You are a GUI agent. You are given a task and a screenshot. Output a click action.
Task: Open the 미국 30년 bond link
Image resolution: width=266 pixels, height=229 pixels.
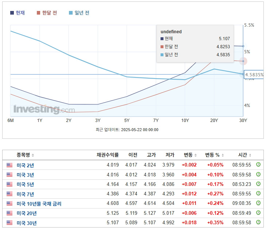point(27,223)
